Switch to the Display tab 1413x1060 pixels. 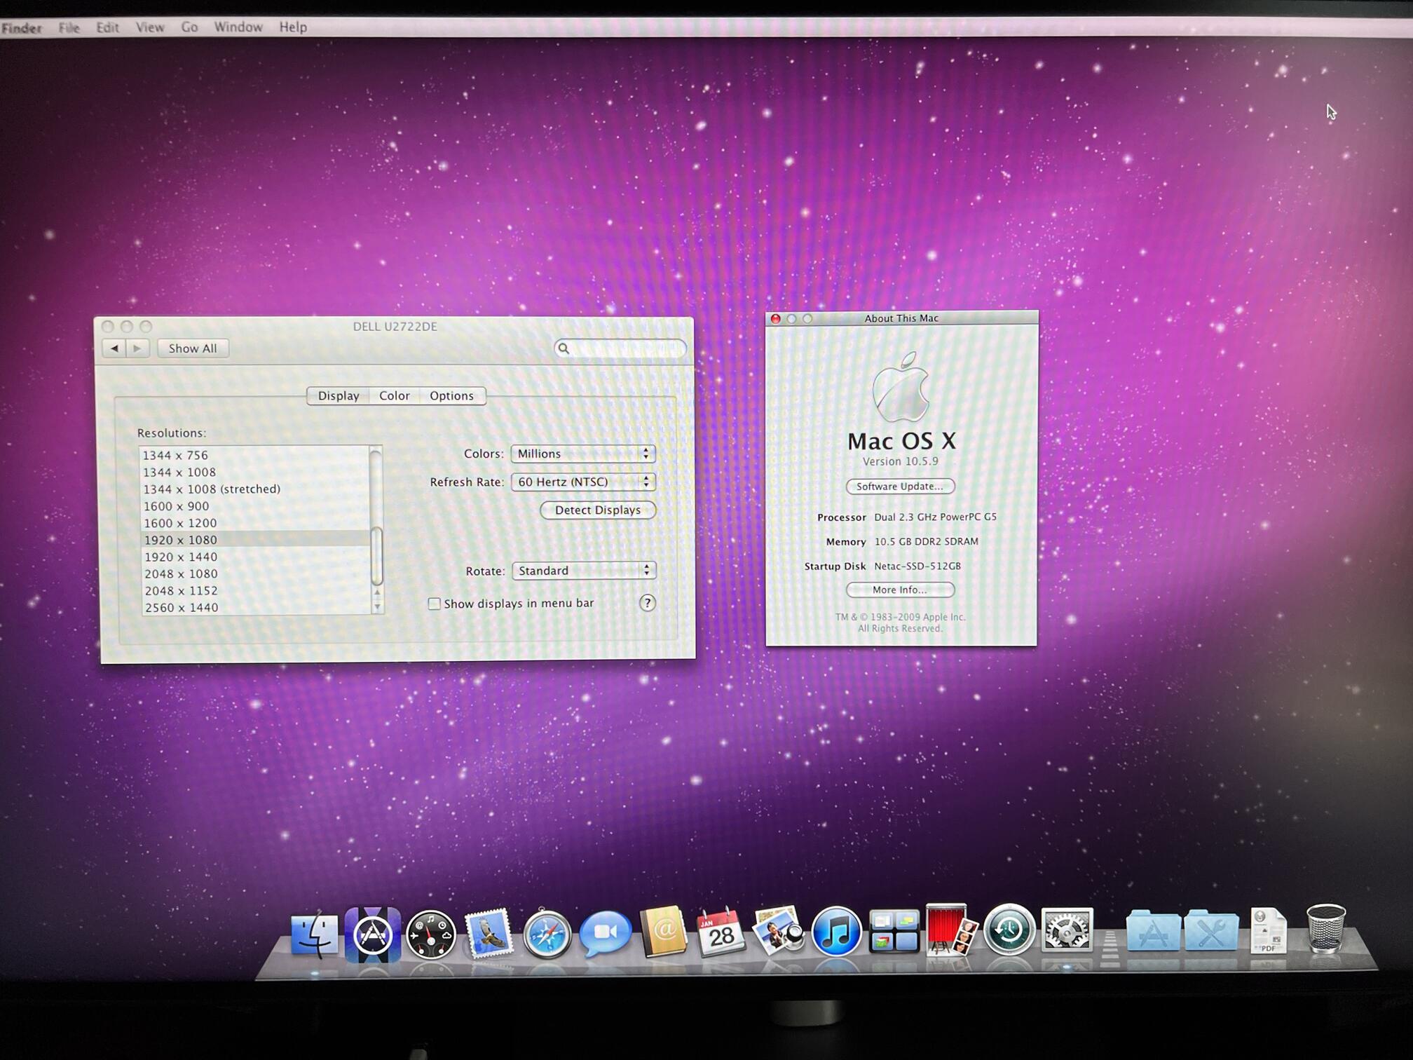pos(339,395)
